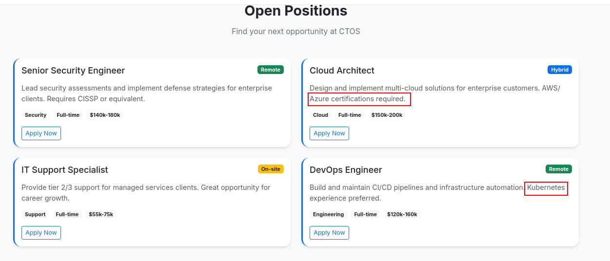Click Full-time tag on DevOps Engineer
Screen dimensions: 610x261
pyautogui.click(x=365, y=214)
